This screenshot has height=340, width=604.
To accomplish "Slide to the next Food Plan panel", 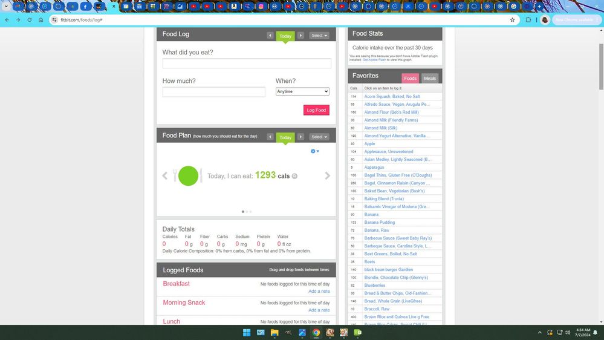I will coord(328,176).
